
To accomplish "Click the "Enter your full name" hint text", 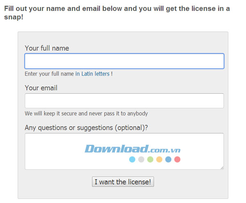I will [x=49, y=74].
